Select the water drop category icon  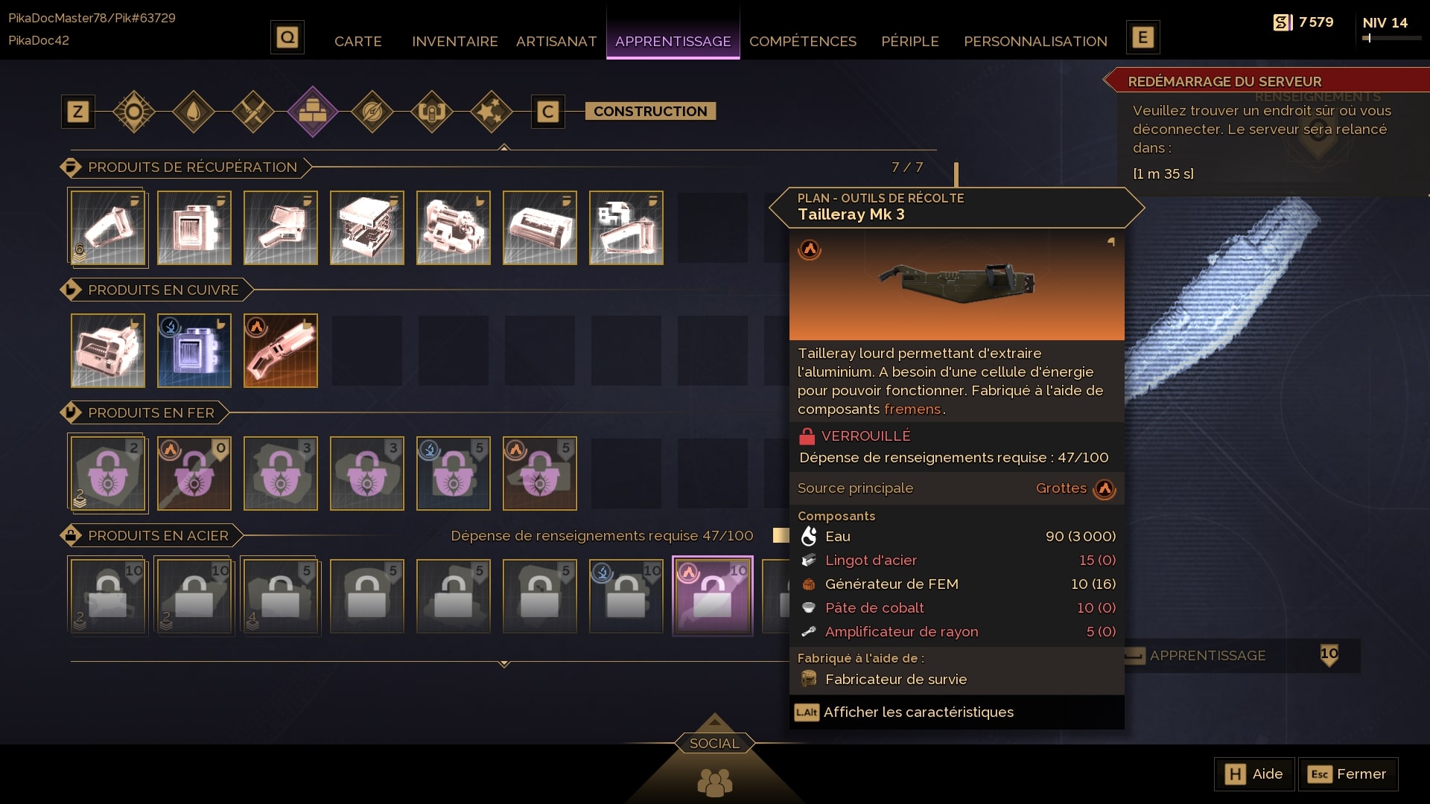click(194, 112)
